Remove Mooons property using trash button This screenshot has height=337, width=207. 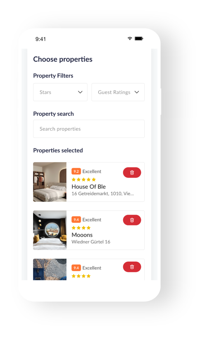(132, 220)
